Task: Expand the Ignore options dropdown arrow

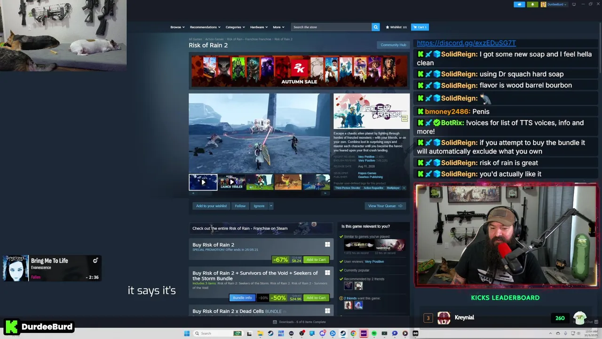Action: coord(271,206)
